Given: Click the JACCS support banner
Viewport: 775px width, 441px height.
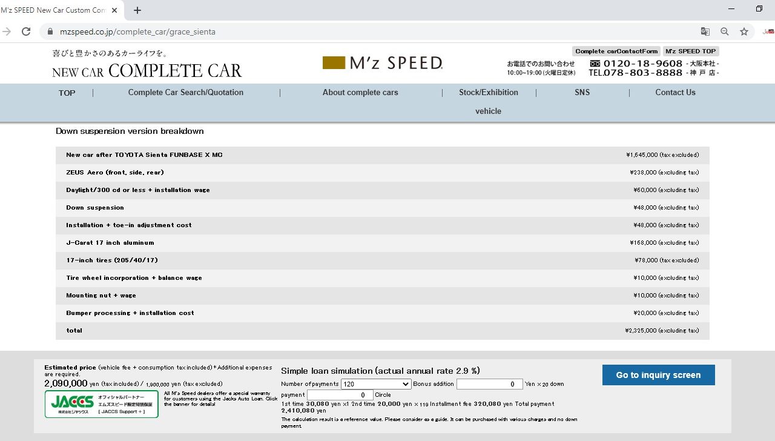Looking at the screenshot, I should [x=101, y=403].
